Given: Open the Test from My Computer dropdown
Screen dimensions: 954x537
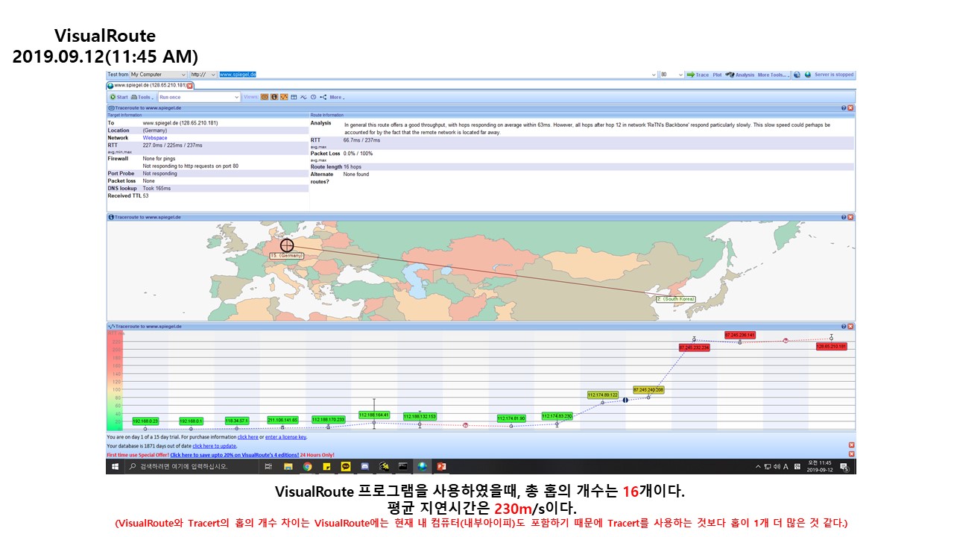Looking at the screenshot, I should (159, 75).
